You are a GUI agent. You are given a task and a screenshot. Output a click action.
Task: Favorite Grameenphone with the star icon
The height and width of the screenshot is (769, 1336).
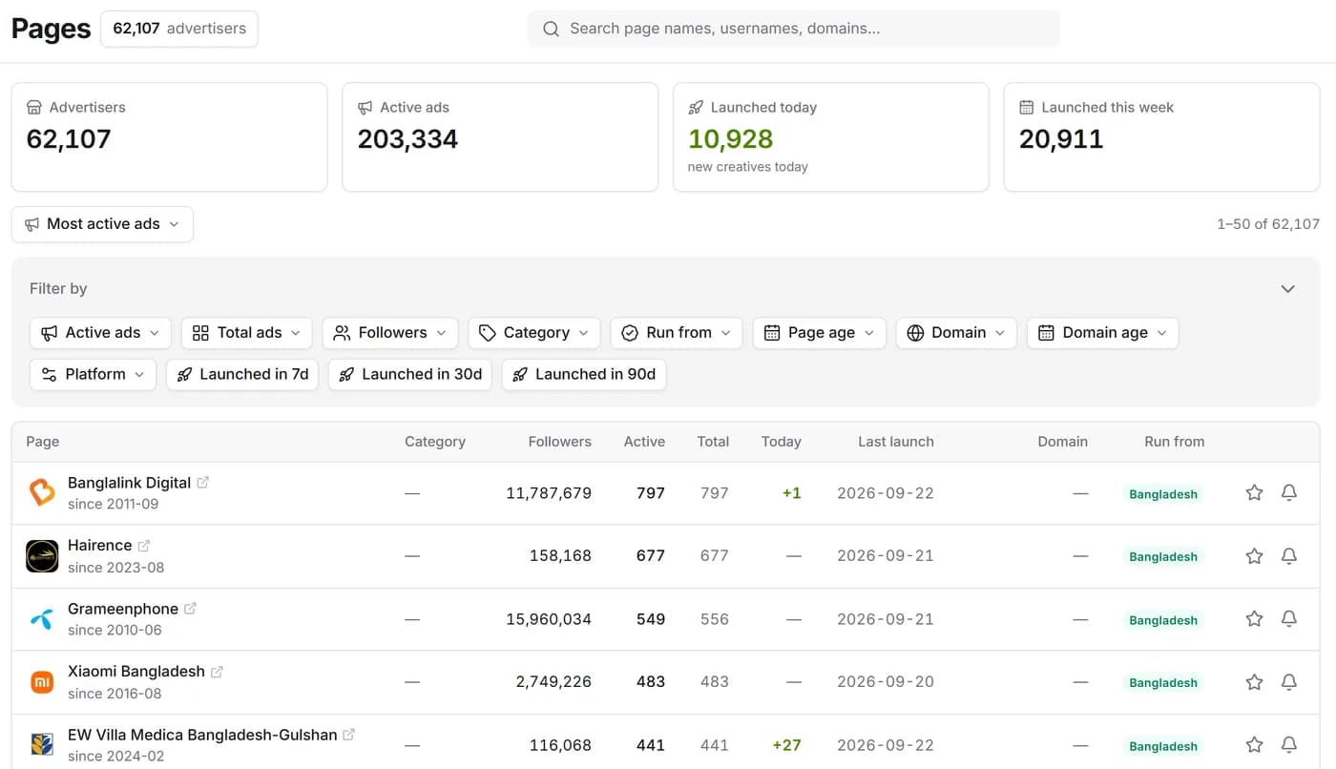1254,618
